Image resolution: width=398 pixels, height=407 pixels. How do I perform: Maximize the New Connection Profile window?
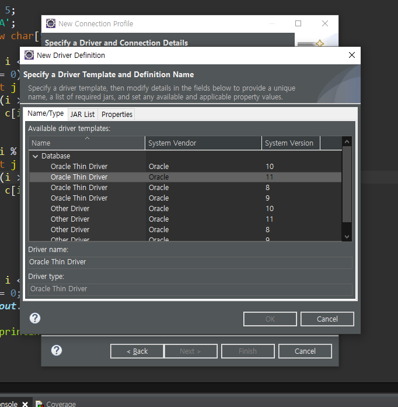[x=298, y=23]
